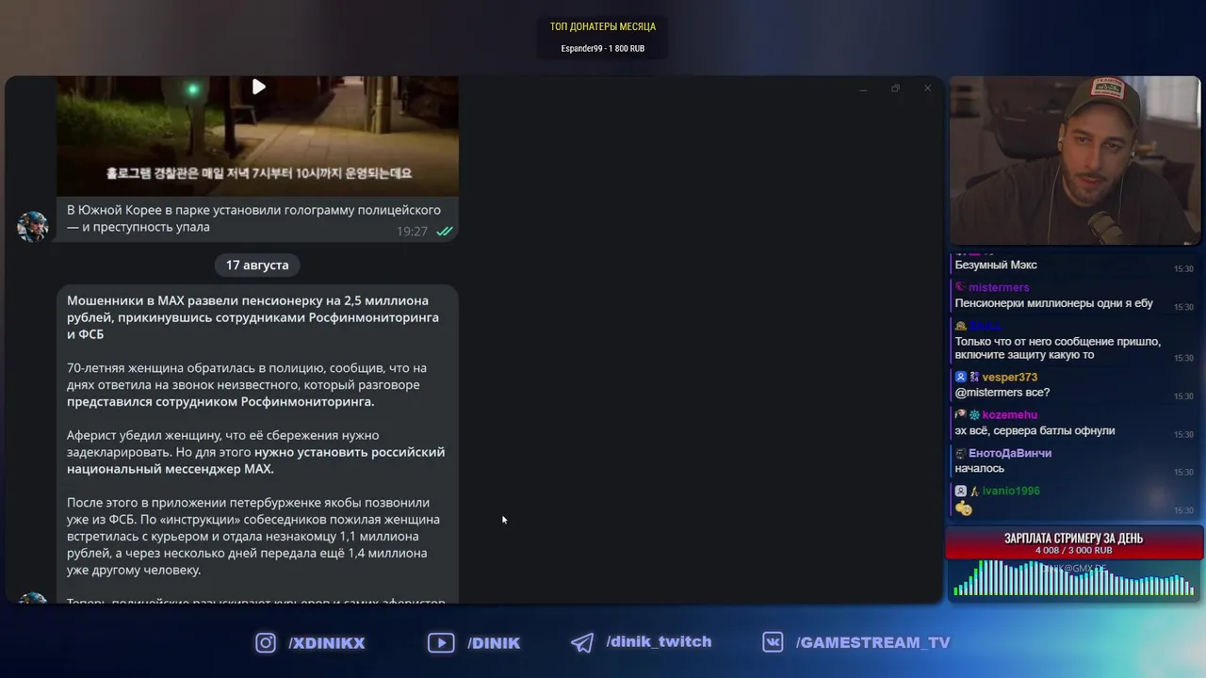Click the 19:27 message timestamp

tap(412, 231)
